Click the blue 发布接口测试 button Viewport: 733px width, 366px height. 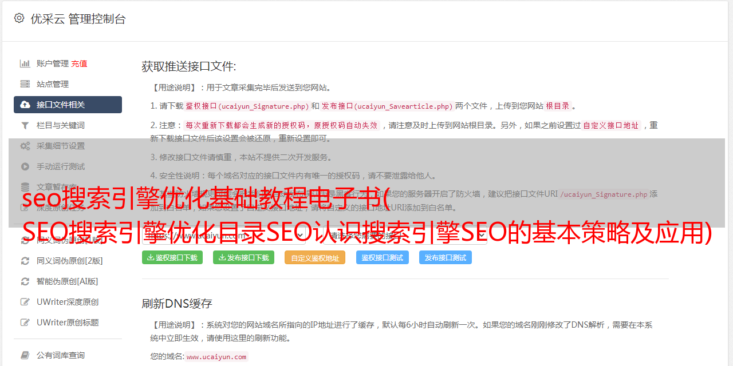446,257
